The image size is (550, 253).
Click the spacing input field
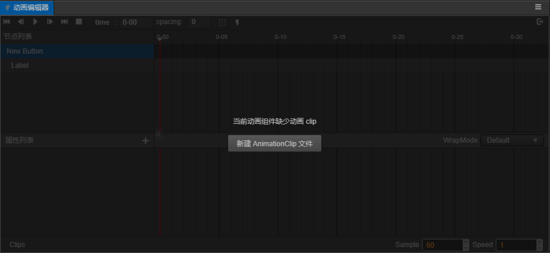click(199, 22)
